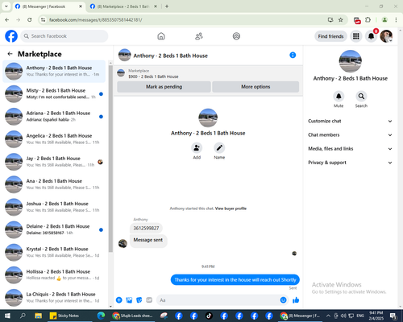Open the account profile picture menu
This screenshot has height=322, width=403.
(386, 36)
